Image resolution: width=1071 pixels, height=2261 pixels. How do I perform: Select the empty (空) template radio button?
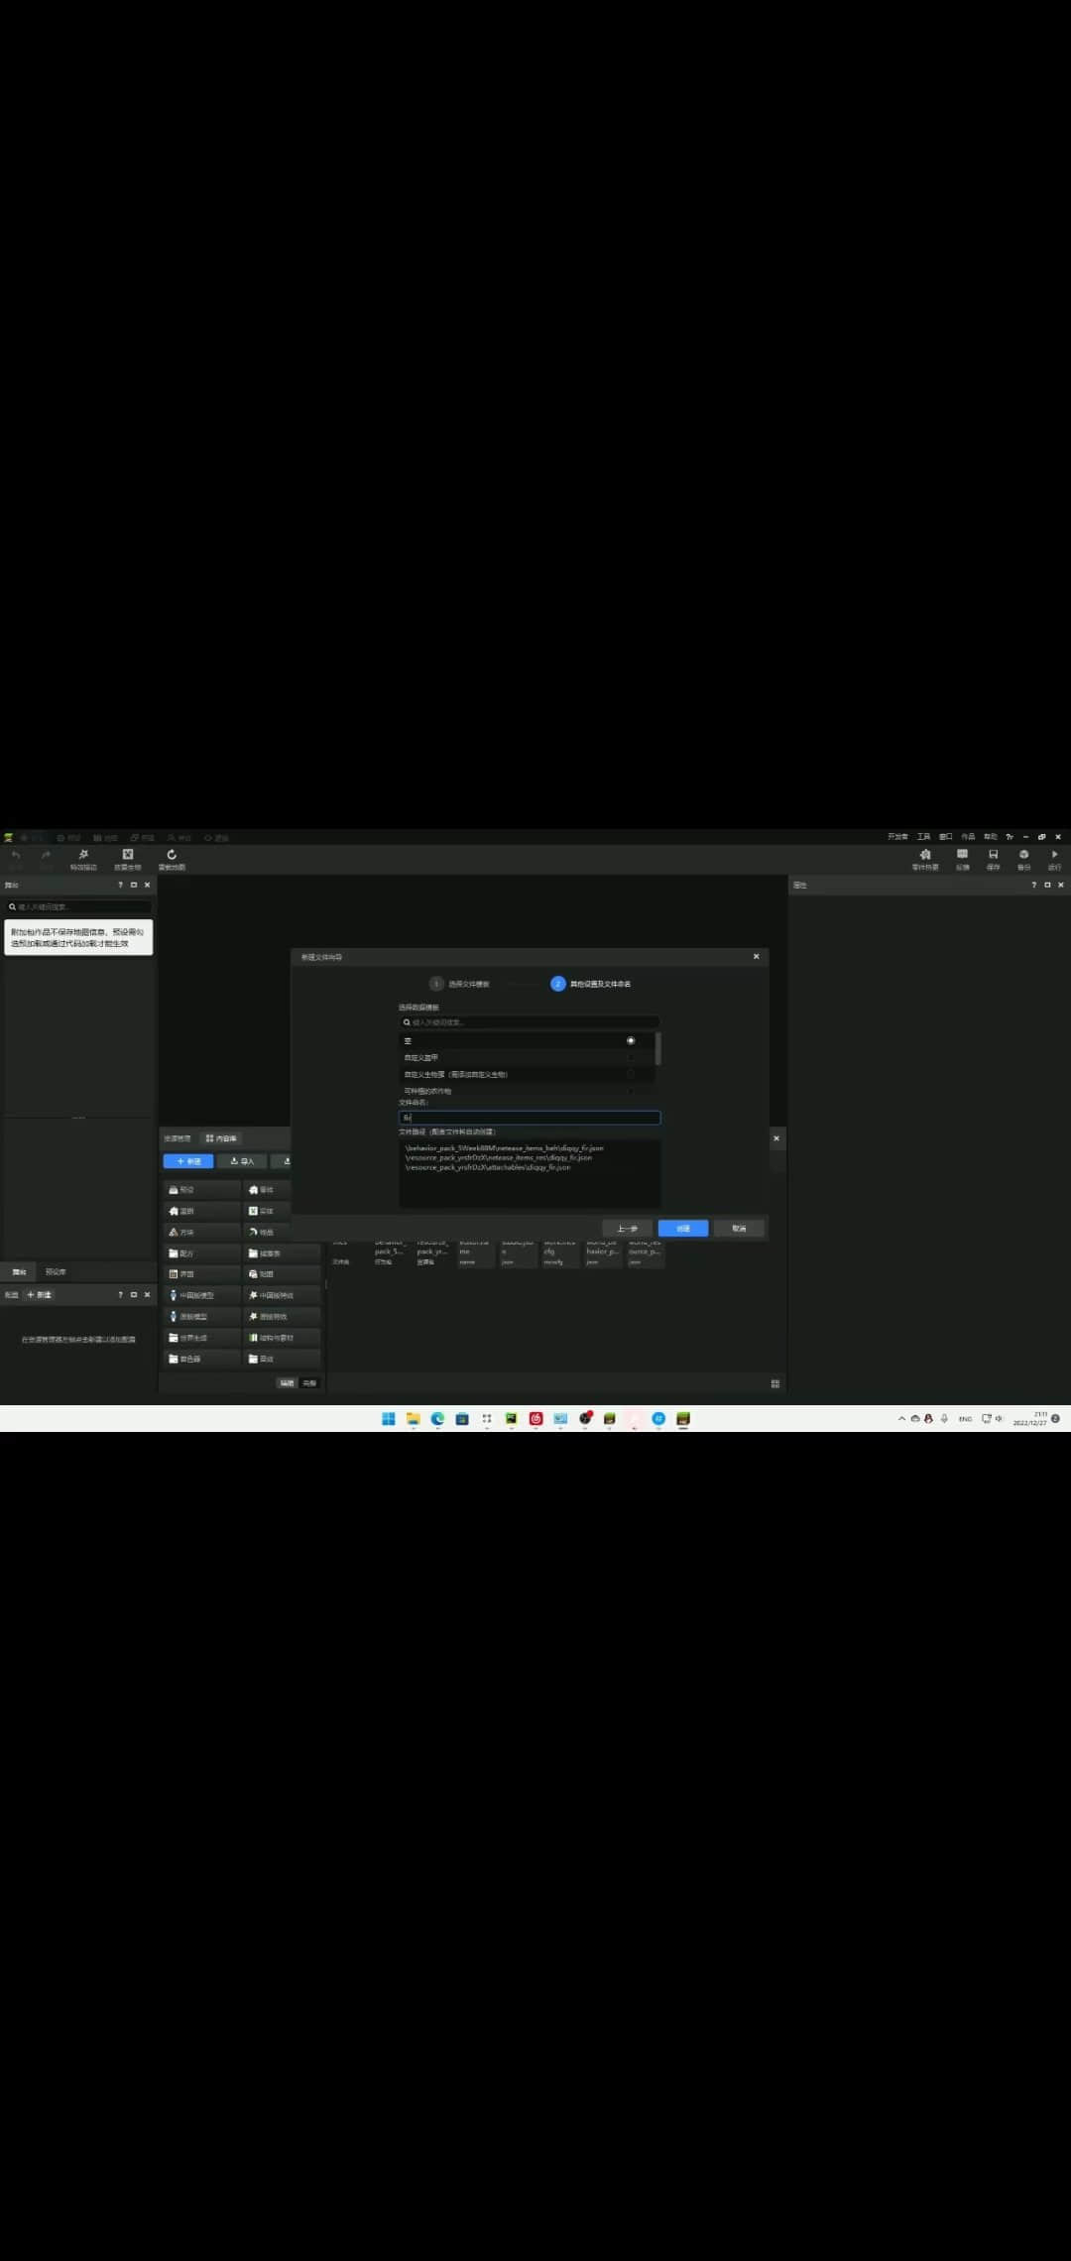tap(631, 1040)
